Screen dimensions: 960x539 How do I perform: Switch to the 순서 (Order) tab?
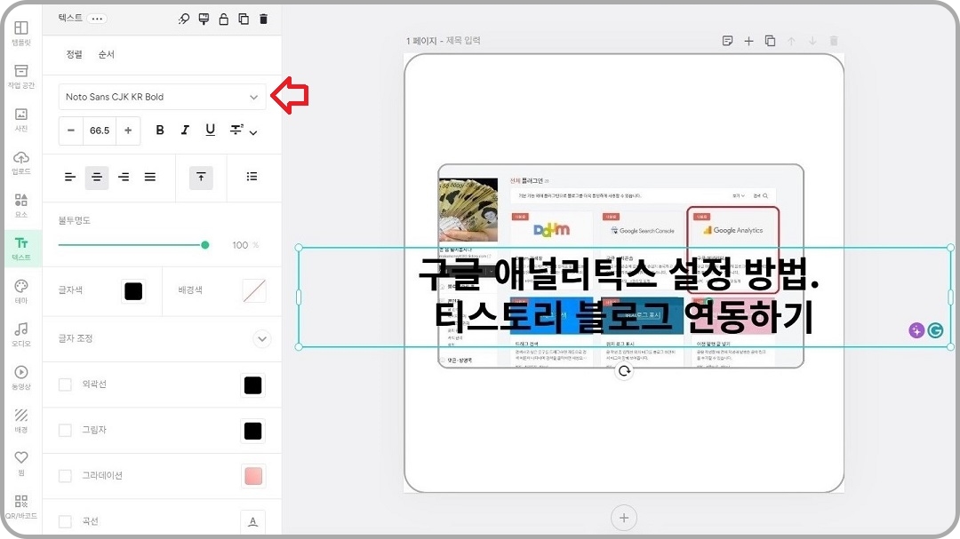[x=106, y=54]
